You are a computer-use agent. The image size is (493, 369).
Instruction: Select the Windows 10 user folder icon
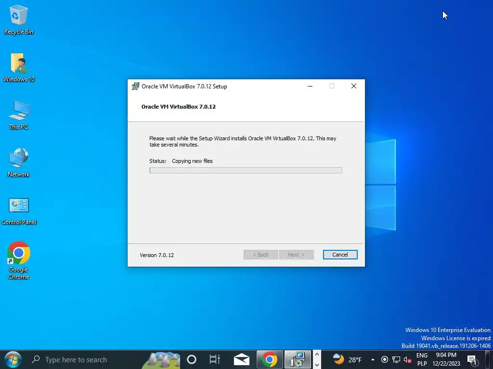(x=19, y=67)
